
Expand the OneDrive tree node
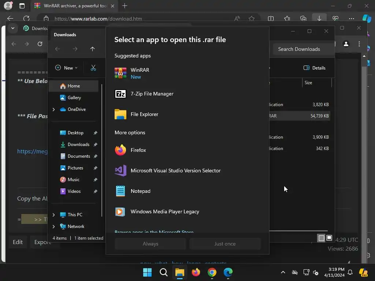tap(54, 109)
